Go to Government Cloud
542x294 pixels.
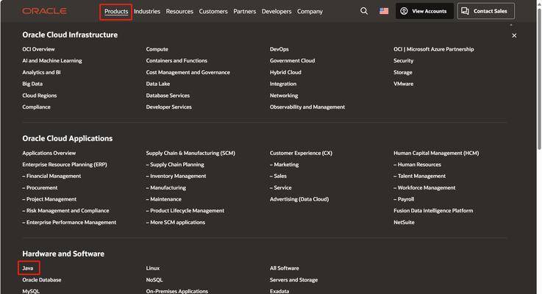(293, 60)
